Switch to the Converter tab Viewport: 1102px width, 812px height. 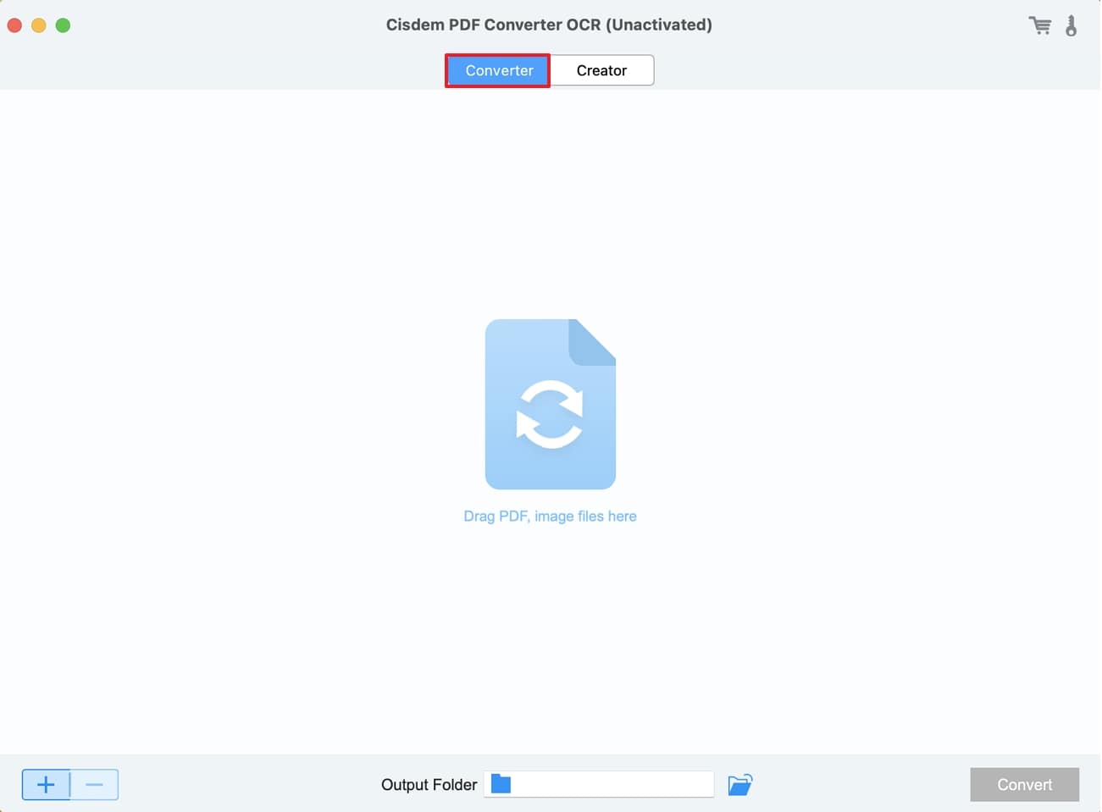(x=498, y=70)
